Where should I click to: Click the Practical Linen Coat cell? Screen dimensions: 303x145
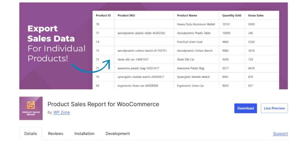click(190, 42)
